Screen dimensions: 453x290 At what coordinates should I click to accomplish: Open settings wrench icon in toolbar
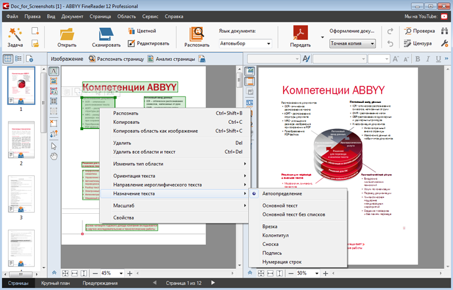click(444, 43)
